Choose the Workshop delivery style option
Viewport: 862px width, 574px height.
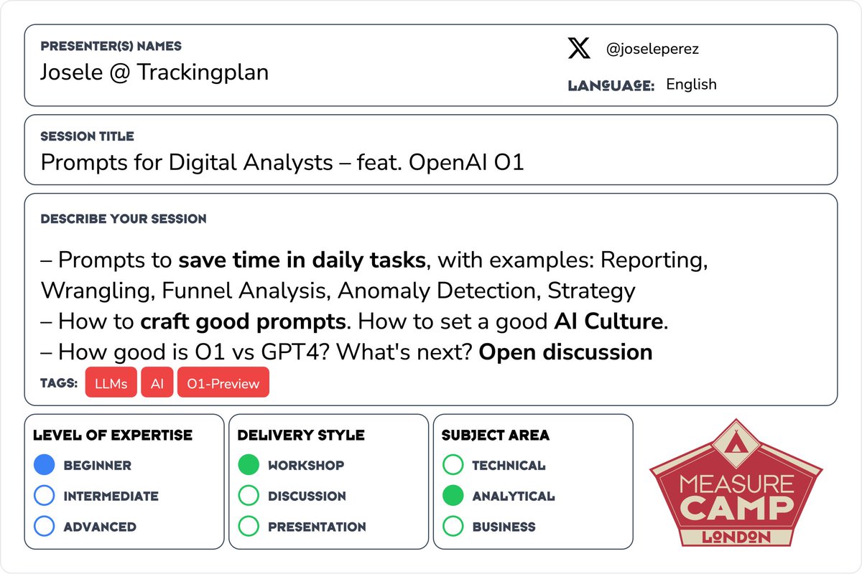[249, 466]
